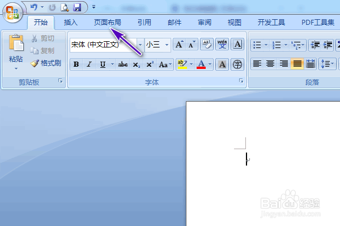Toggle underline formatting

(103, 64)
